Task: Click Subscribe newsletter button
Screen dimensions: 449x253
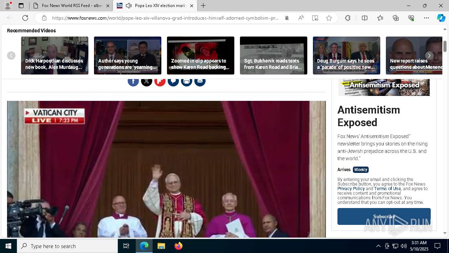Action: click(x=384, y=216)
